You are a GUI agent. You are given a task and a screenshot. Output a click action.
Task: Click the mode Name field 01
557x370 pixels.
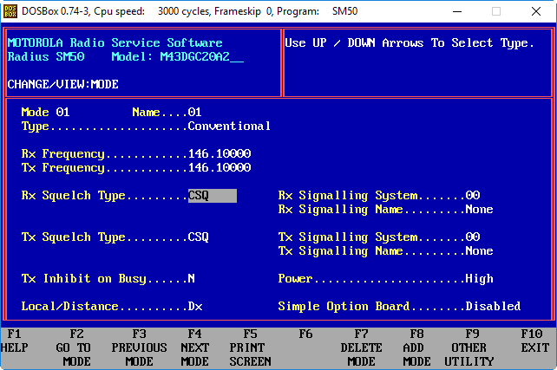[194, 113]
